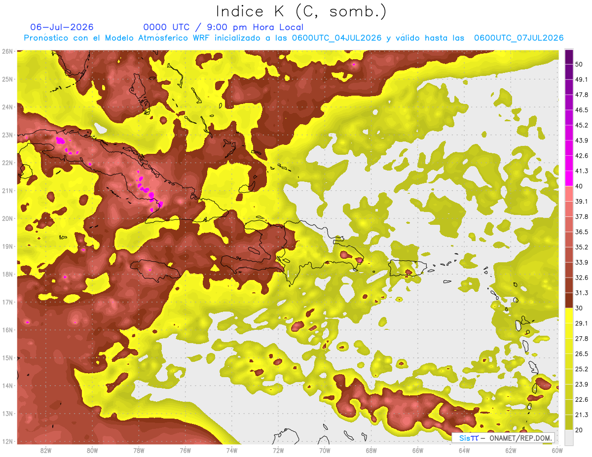Pick the dark brown color band just above 30
The width and height of the screenshot is (592, 457).
569,300
